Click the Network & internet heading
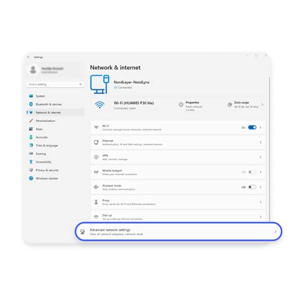The height and width of the screenshot is (295, 295). (115, 67)
